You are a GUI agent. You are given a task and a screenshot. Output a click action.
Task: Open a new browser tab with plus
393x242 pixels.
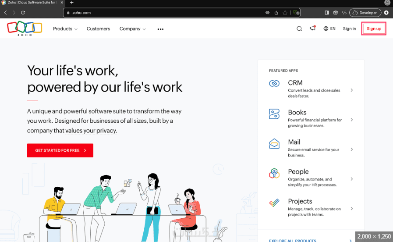[72, 3]
